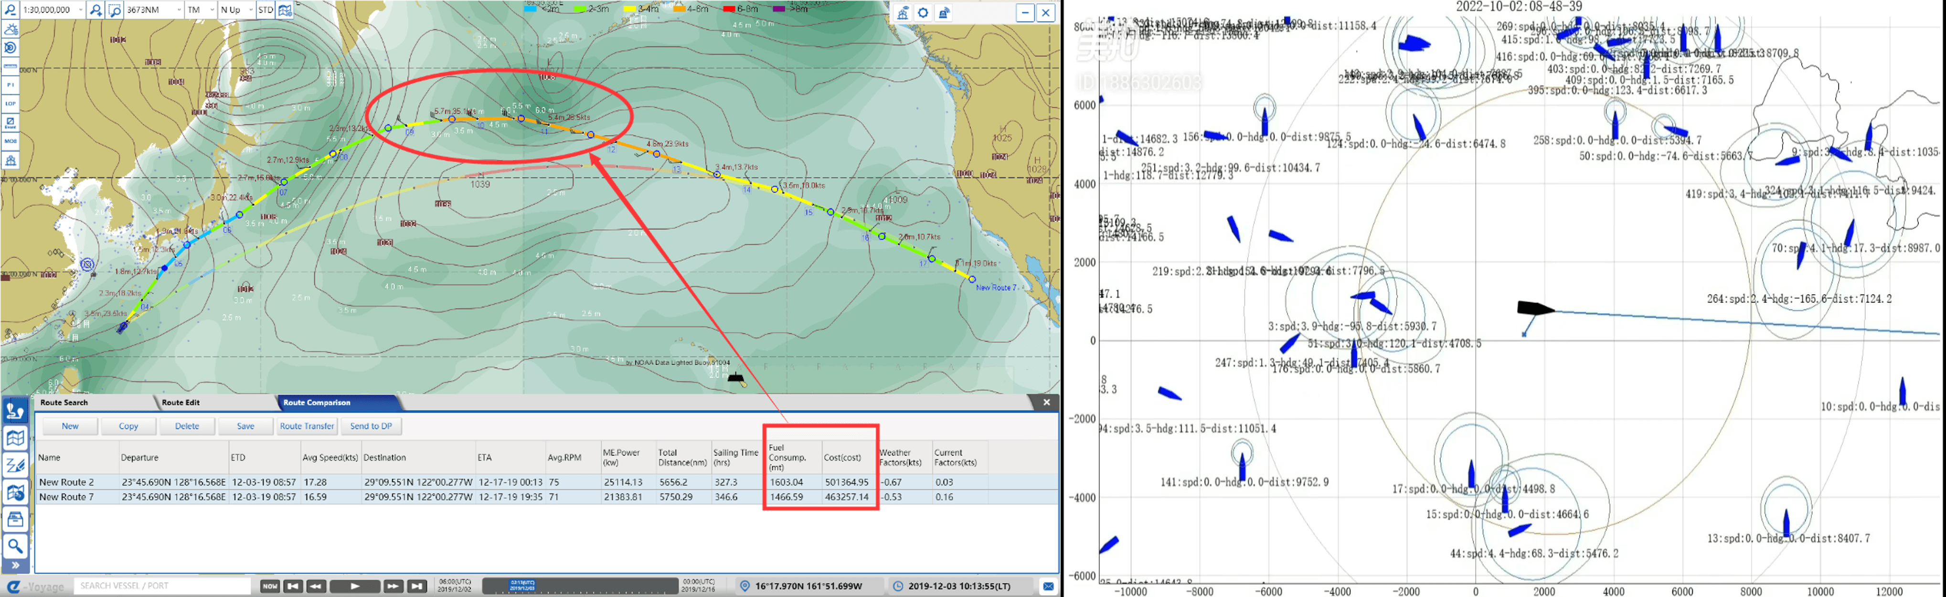The width and height of the screenshot is (1946, 597).
Task: Open the chart layers map settings icon
Action: pos(285,10)
